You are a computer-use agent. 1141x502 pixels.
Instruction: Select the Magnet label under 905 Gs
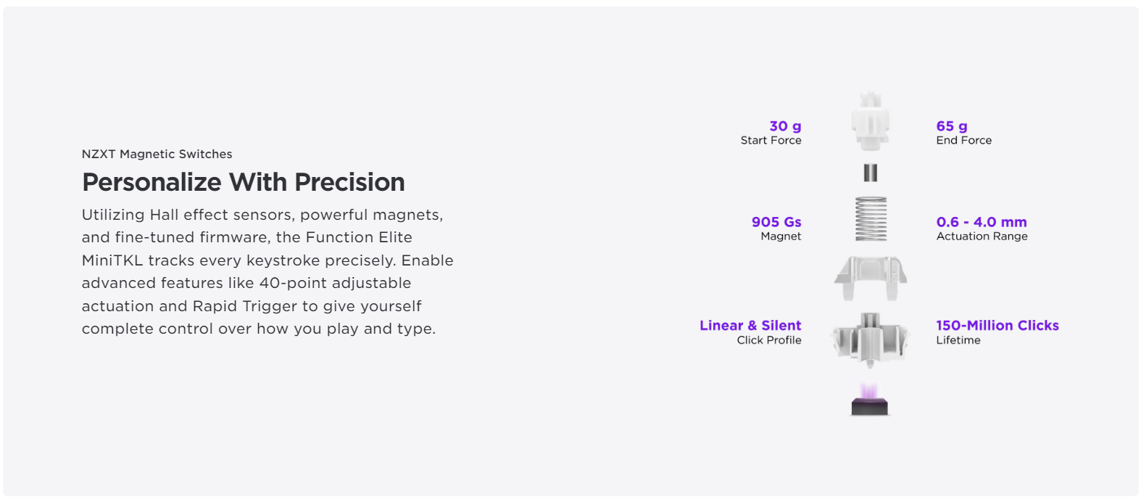(x=781, y=236)
